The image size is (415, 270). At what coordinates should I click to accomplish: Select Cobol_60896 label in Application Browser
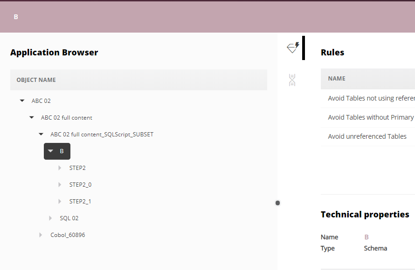point(68,235)
